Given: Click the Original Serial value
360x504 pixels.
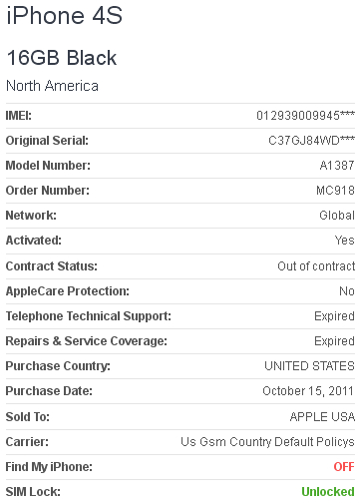Looking at the screenshot, I should coord(311,141).
